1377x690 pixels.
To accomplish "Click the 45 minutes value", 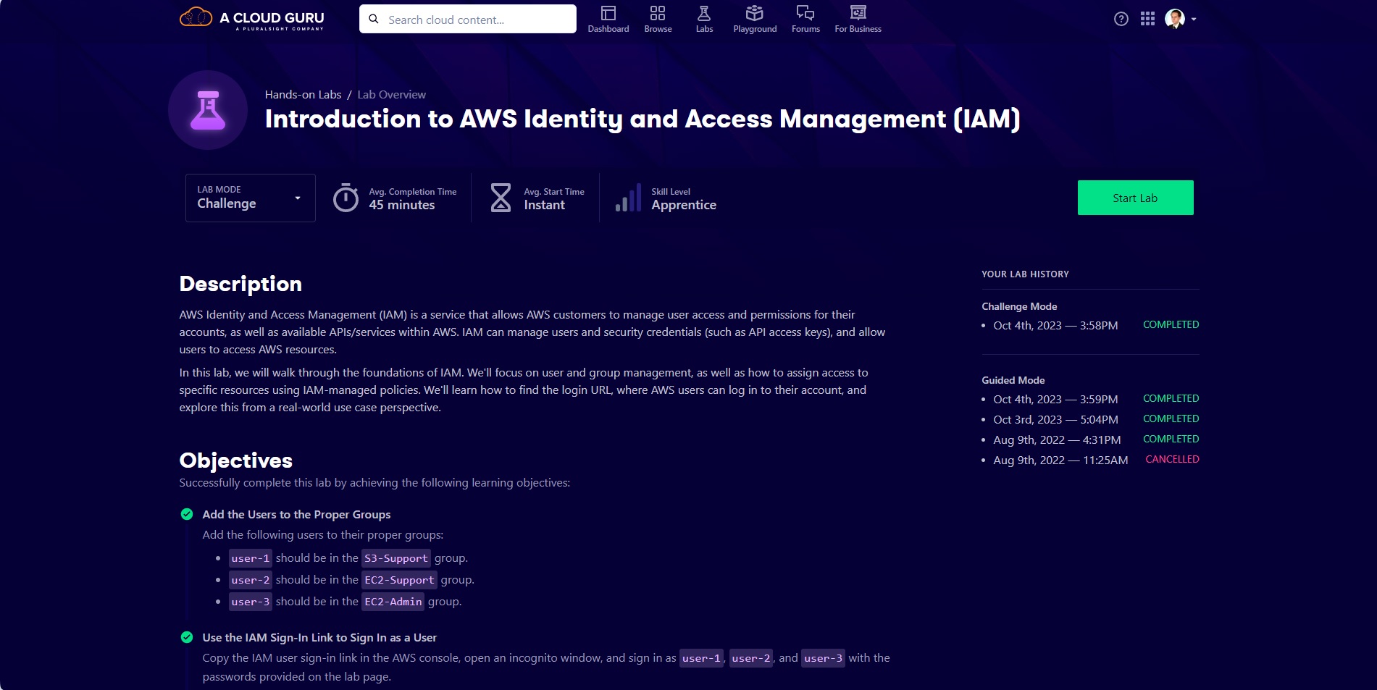I will point(401,205).
